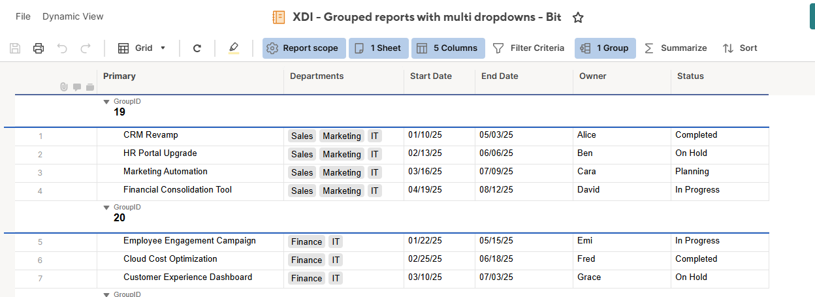Open the Dynamic View menu
This screenshot has width=815, height=297.
coord(73,16)
